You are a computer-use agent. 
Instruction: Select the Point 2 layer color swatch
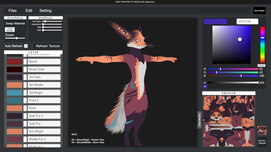15,100
